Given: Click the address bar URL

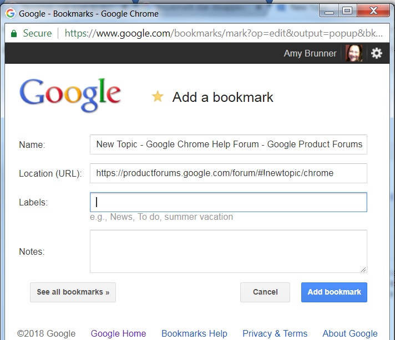Looking at the screenshot, I should click(224, 33).
